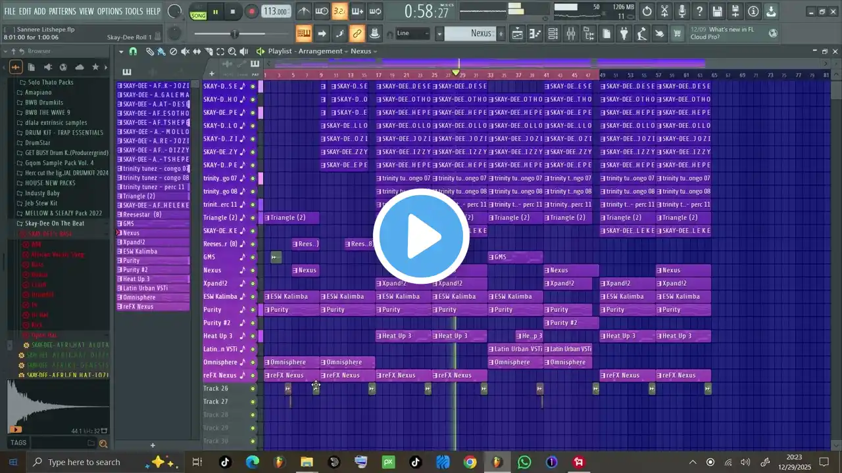Viewport: 842px width, 473px height.
Task: Toggle the Playlist magnet snap icon
Action: coord(134,51)
